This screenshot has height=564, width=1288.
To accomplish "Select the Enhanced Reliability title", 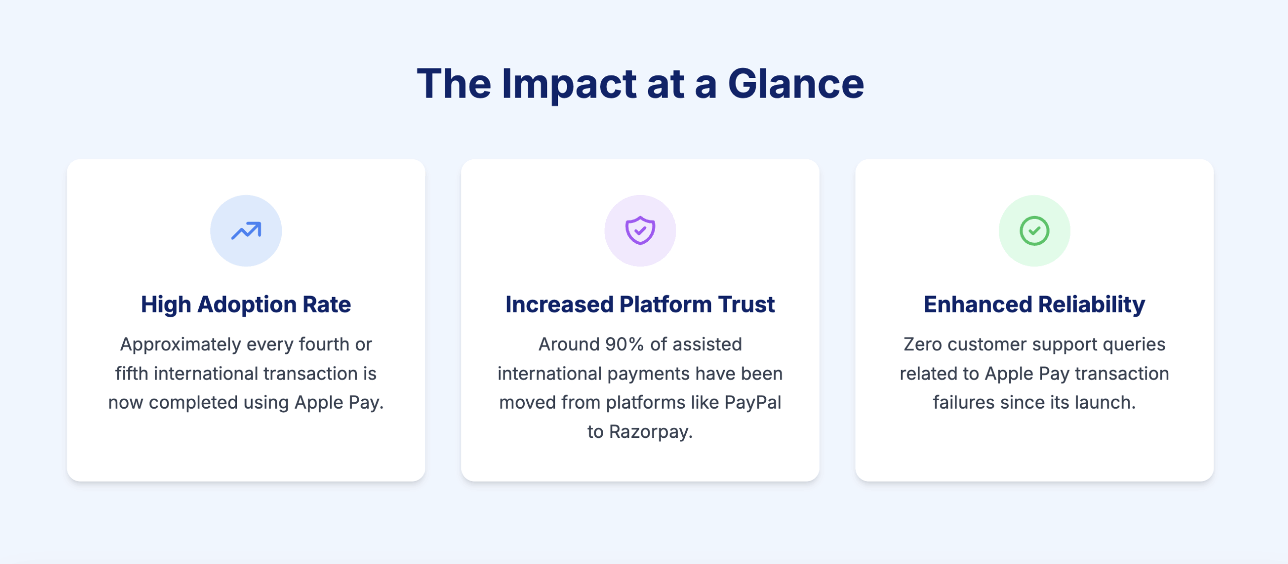I will point(1034,305).
